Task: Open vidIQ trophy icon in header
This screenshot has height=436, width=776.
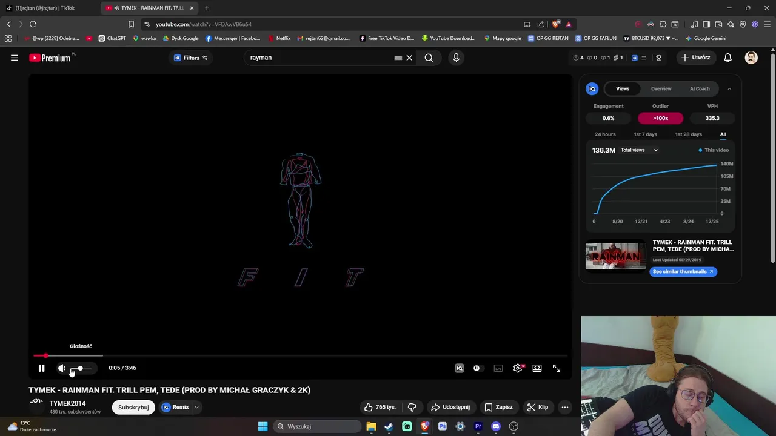Action: [659, 58]
